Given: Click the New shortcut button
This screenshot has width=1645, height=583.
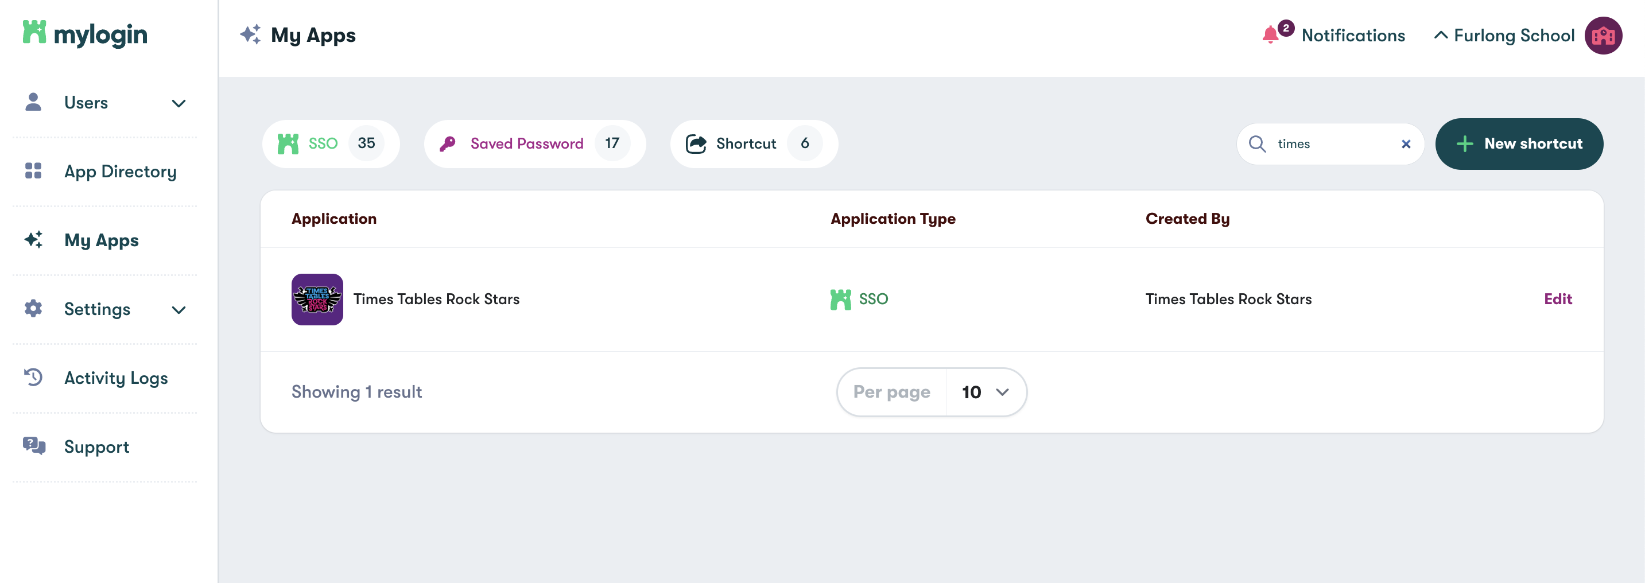Looking at the screenshot, I should pos(1519,143).
